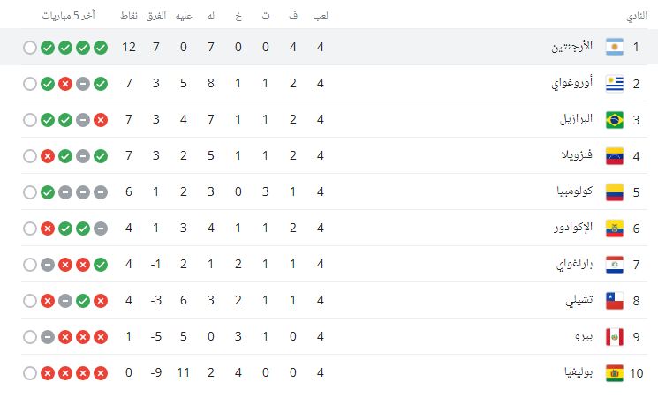Click the Colombia flag icon
Screen dimensions: 658x405
tap(615, 192)
